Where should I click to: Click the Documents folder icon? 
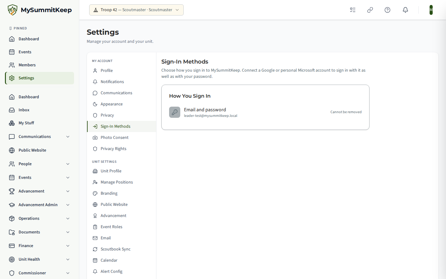tap(12, 232)
